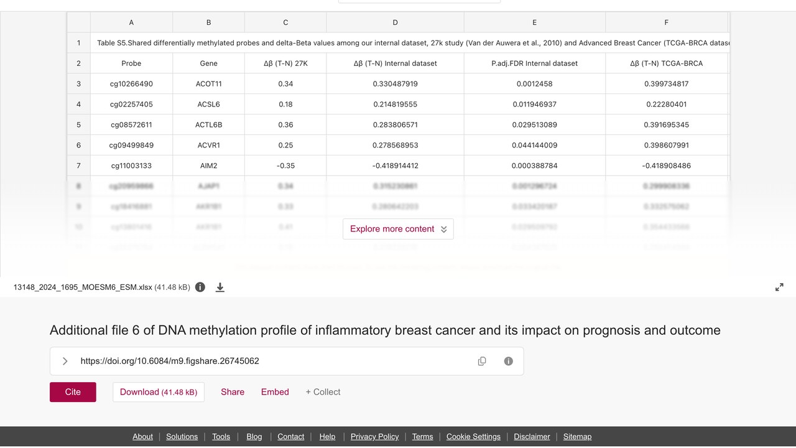Click the value 0.0012458
Viewport: 796px width, 448px height.
[534, 84]
